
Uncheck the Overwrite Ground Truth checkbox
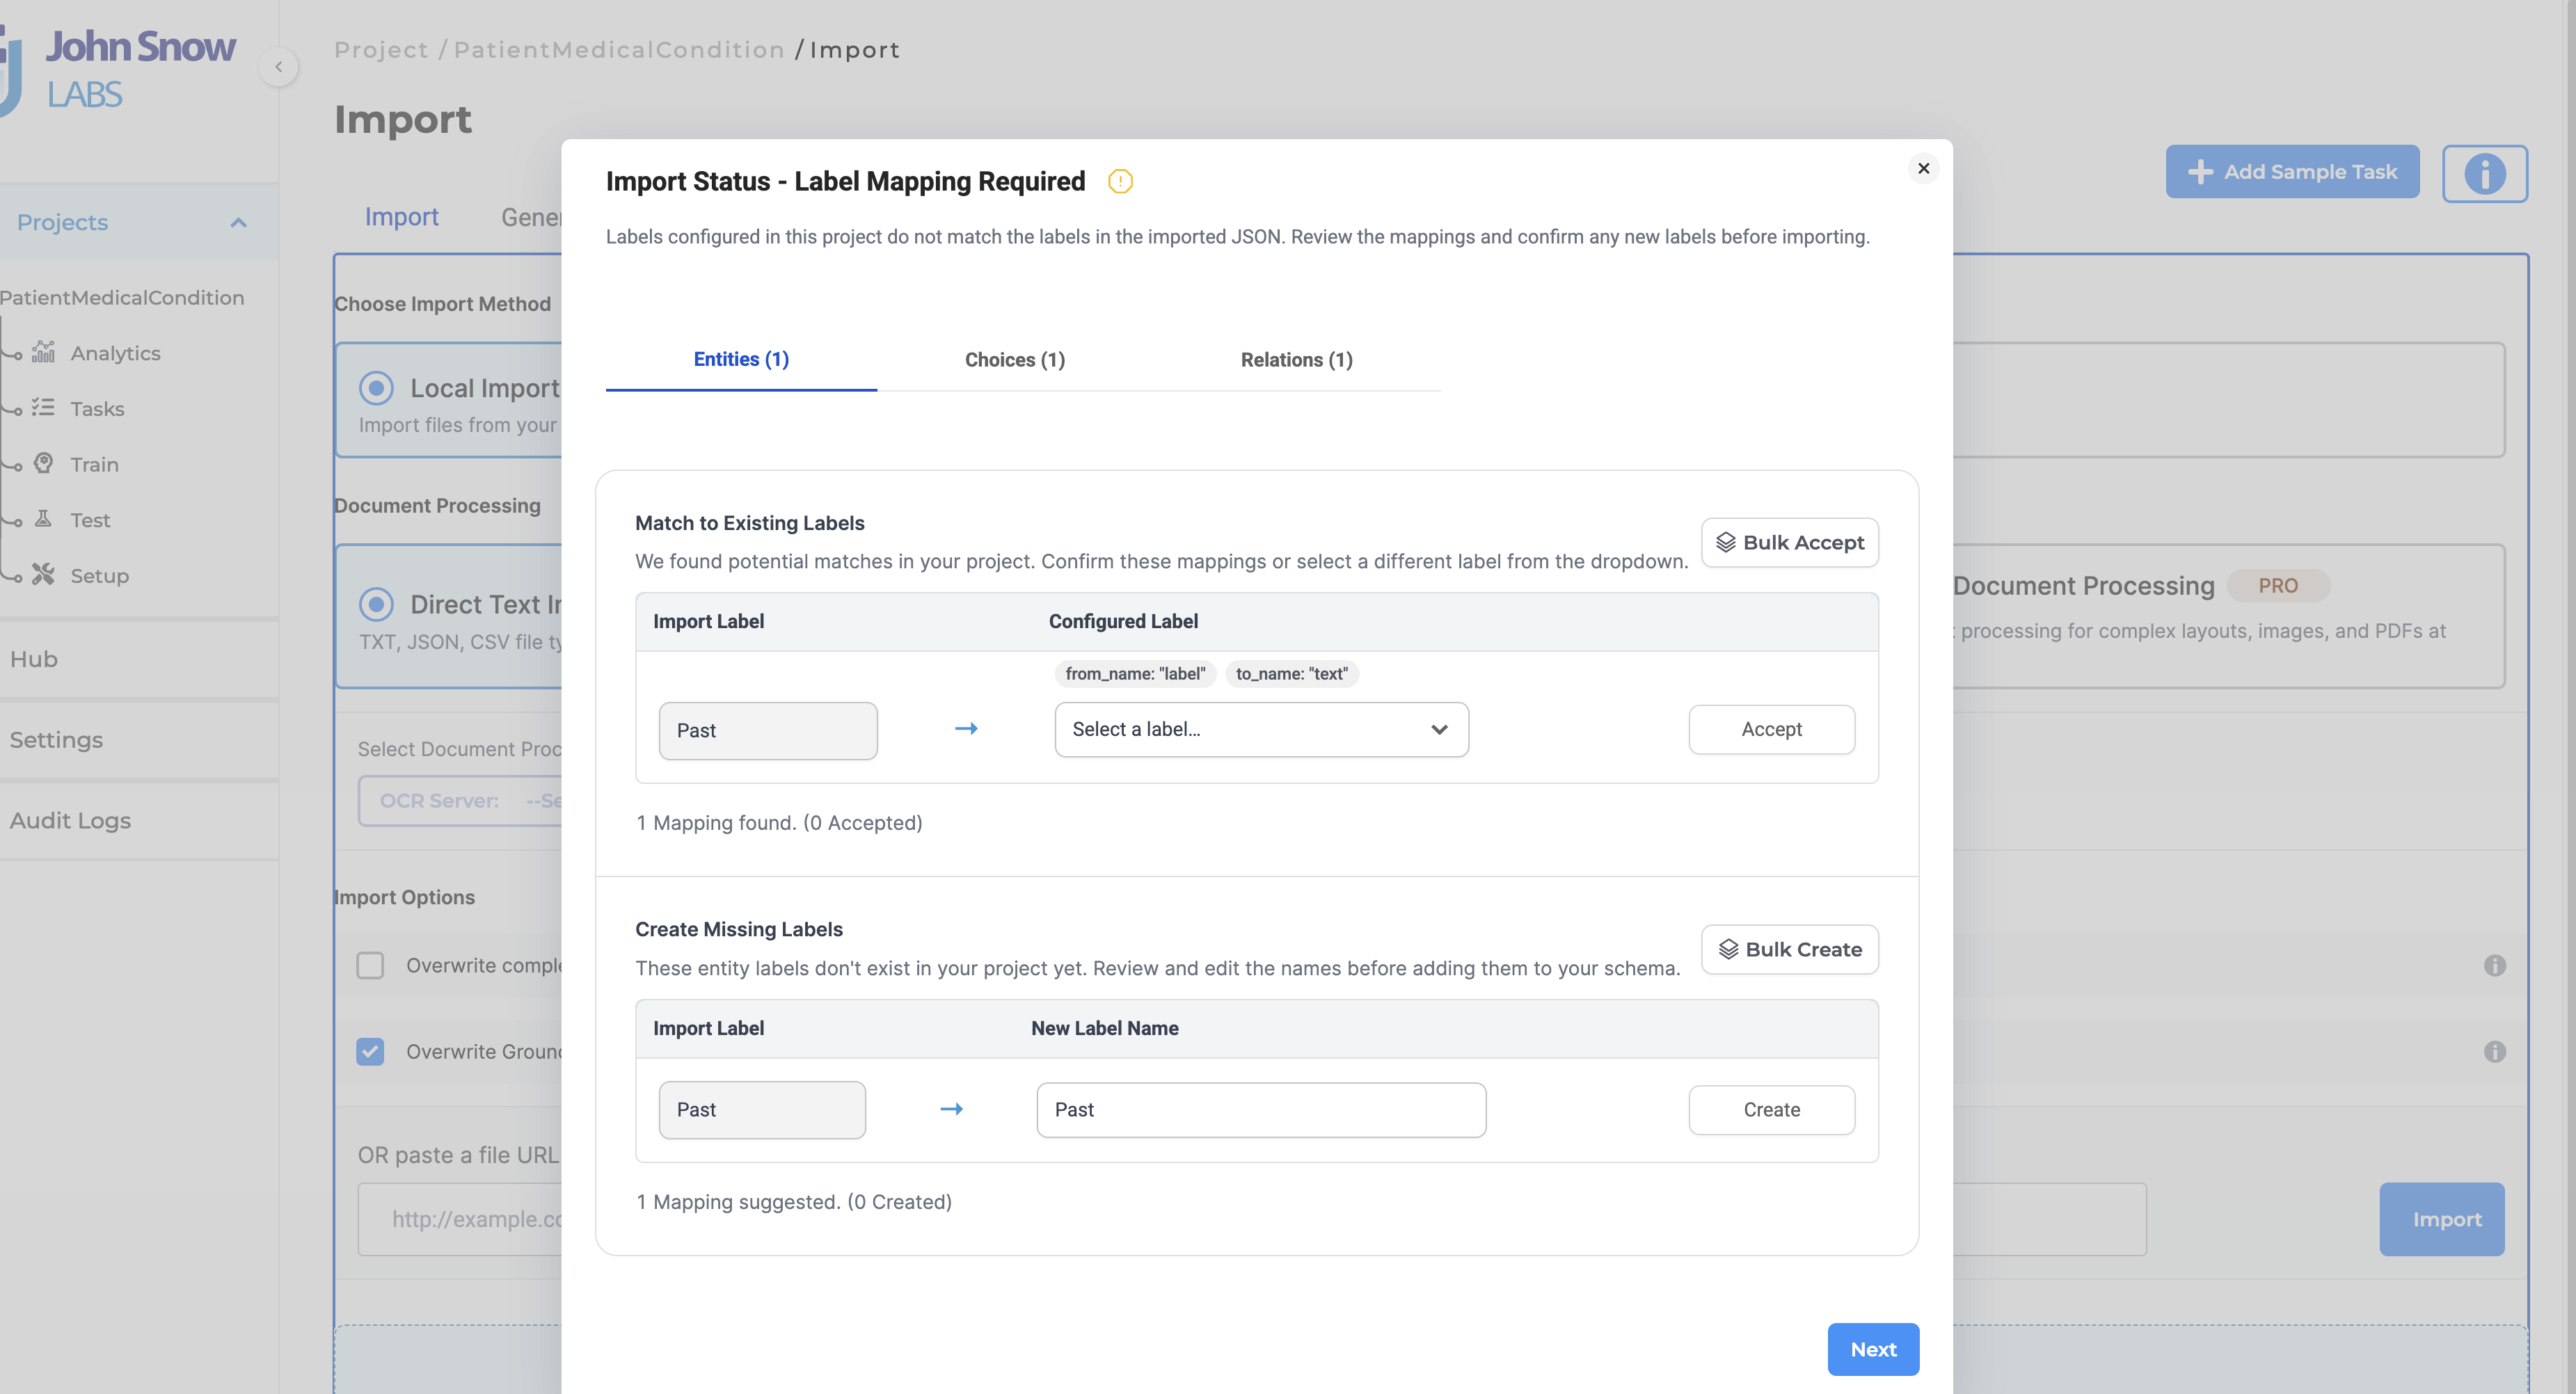click(370, 1051)
